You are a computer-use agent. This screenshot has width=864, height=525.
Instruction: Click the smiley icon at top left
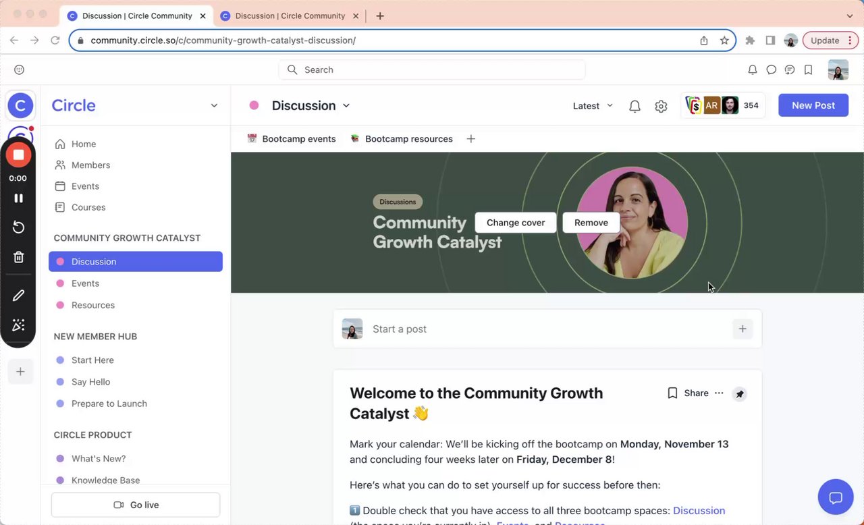tap(19, 70)
